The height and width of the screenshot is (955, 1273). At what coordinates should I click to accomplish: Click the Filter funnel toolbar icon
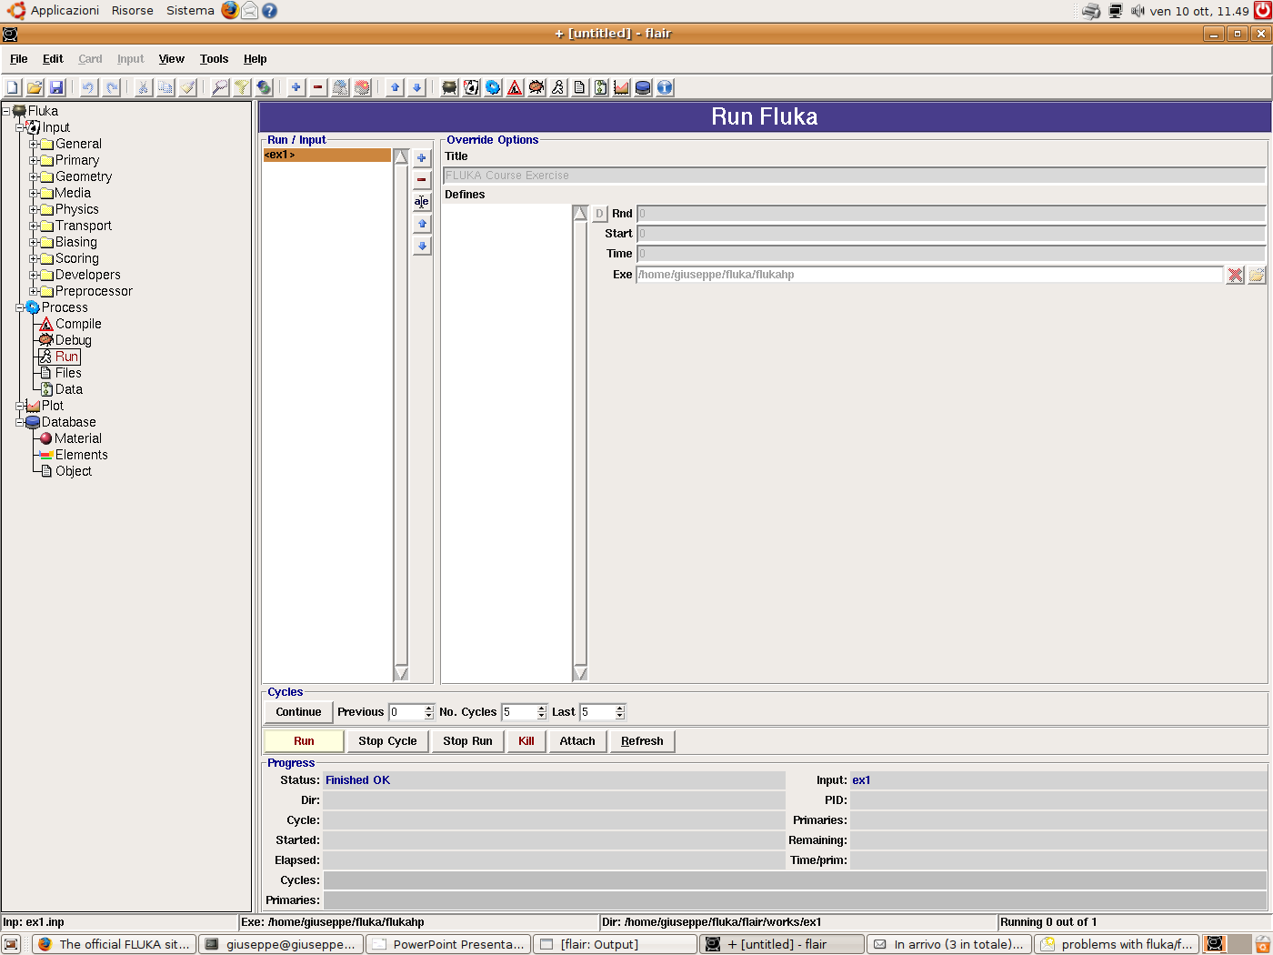coord(242,87)
